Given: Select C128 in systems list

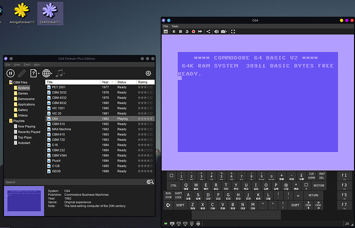Looking at the screenshot, I should [x=100, y=166].
